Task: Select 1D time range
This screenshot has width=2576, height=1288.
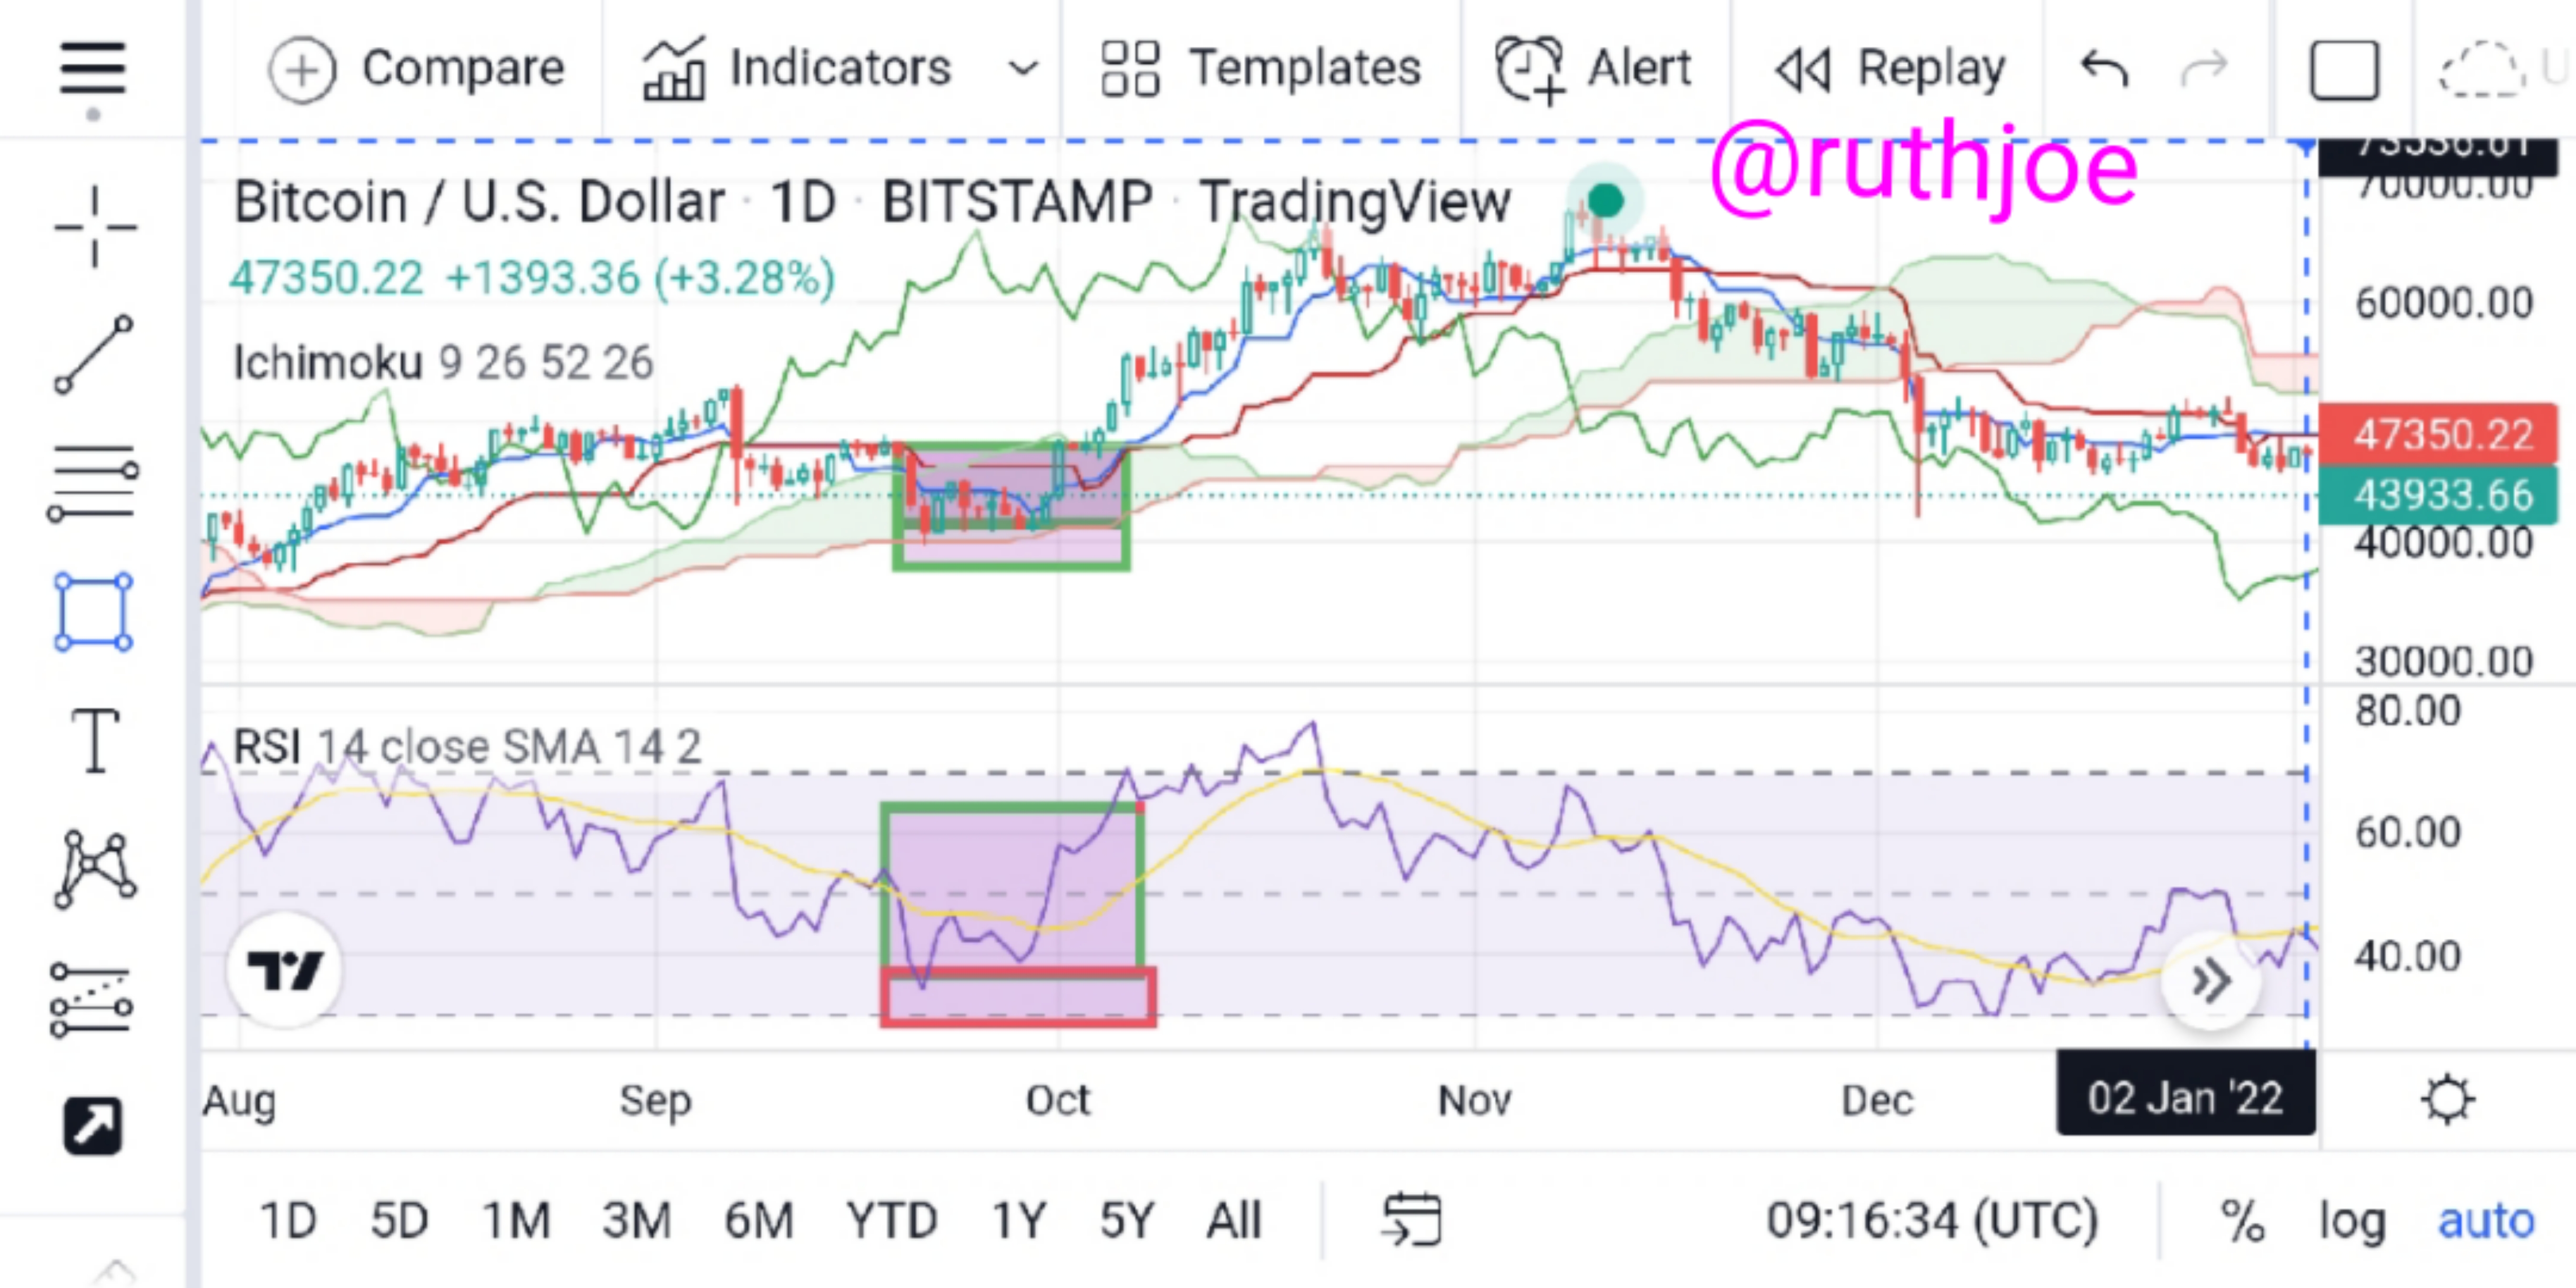Action: 288,1221
